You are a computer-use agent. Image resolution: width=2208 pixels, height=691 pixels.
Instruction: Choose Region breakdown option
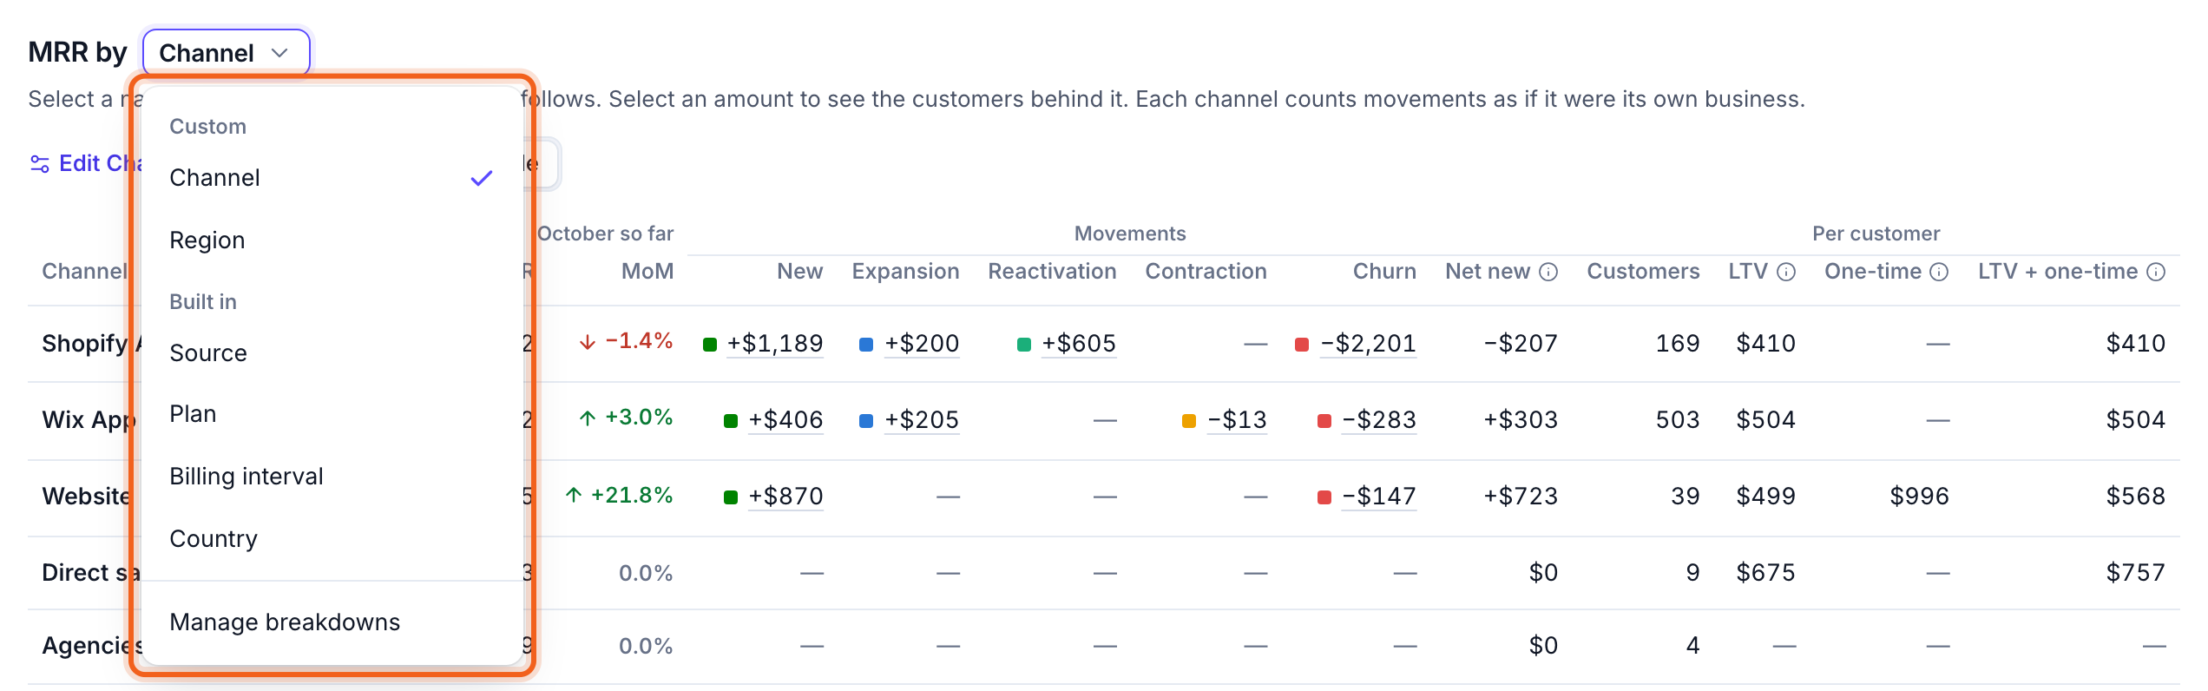332,240
